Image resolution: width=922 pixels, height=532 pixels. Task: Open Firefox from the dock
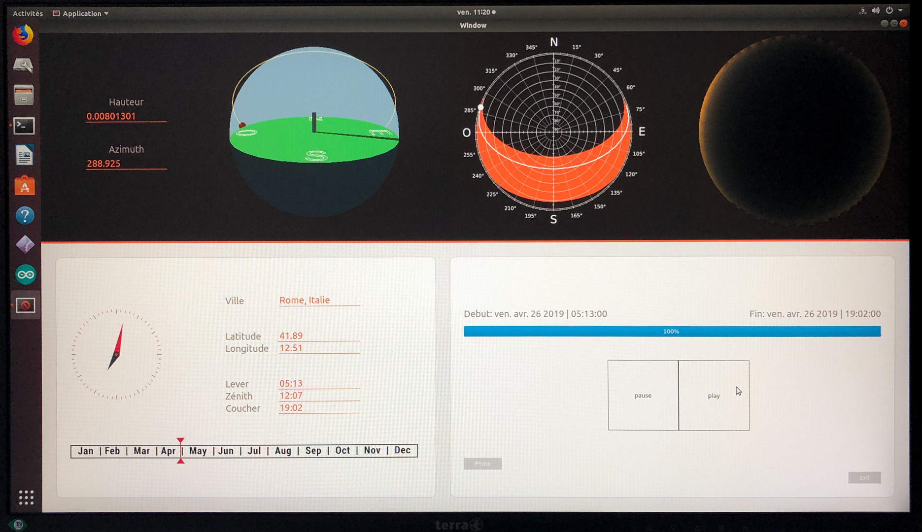(23, 35)
